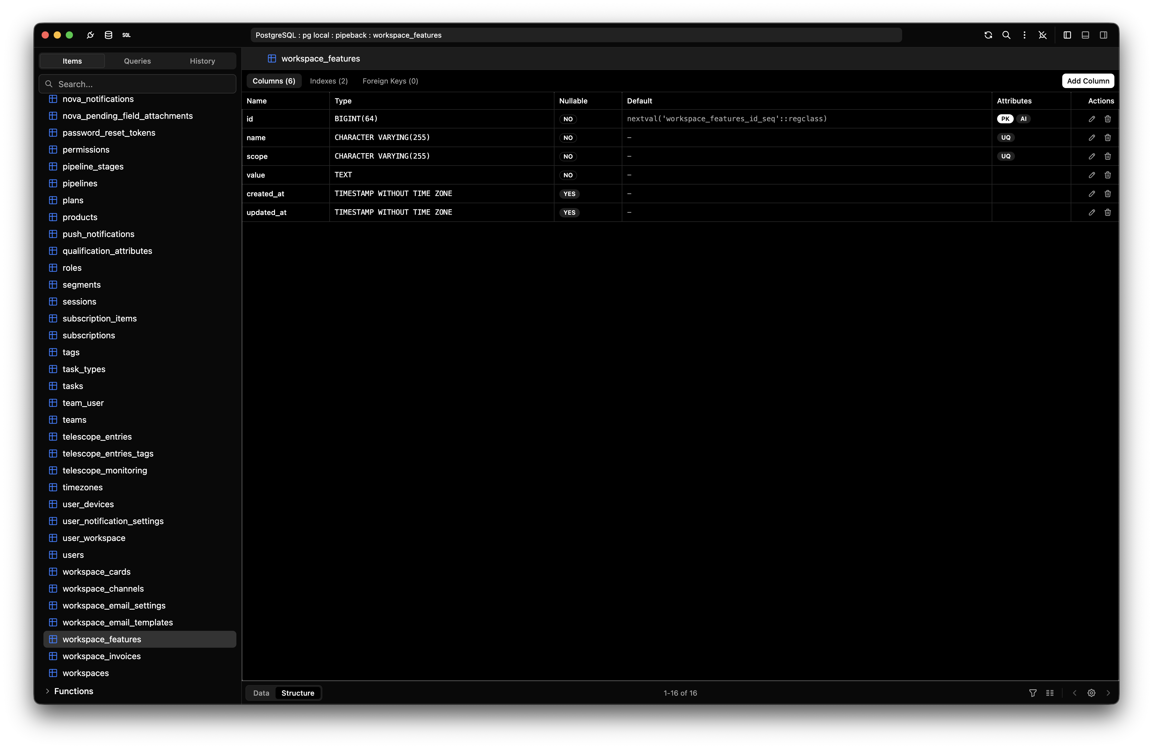Image resolution: width=1153 pixels, height=749 pixels.
Task: Click the filter funnel icon in bottom bar
Action: pos(1033,693)
